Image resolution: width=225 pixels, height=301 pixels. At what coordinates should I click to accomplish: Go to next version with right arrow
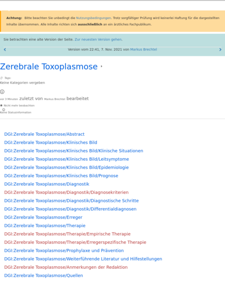220,50
